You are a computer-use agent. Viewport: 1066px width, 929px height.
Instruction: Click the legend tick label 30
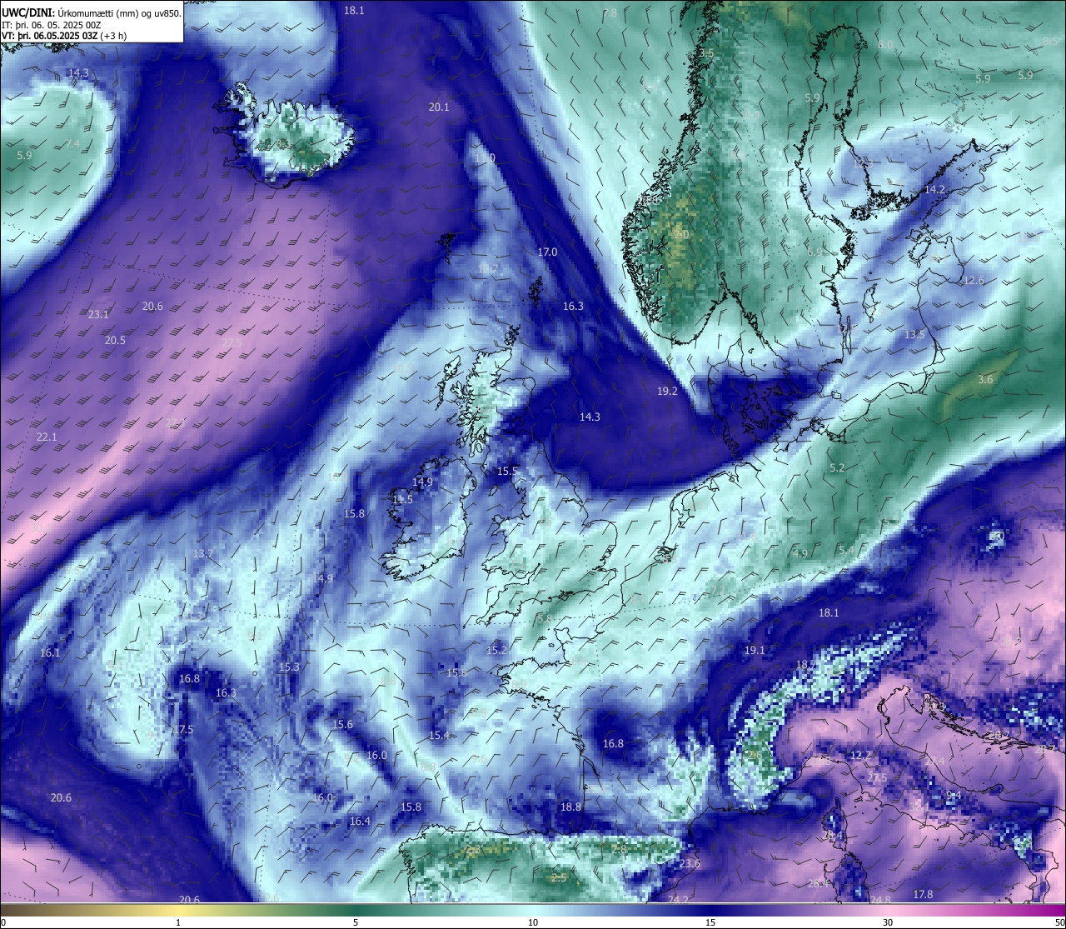888,922
